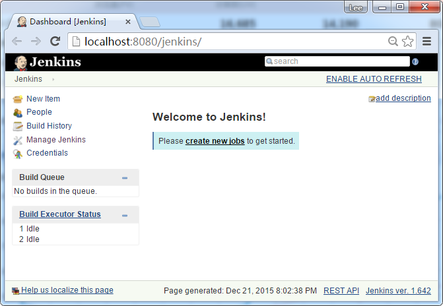443x306 pixels.
Task: Follow the create new jobs link
Action: click(x=215, y=141)
